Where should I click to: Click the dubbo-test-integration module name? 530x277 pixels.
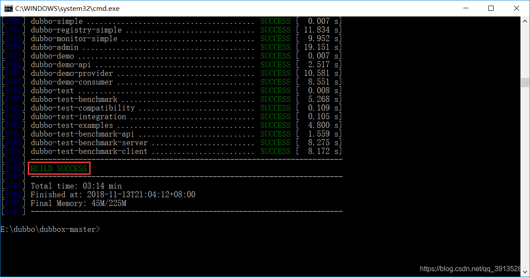[78, 117]
